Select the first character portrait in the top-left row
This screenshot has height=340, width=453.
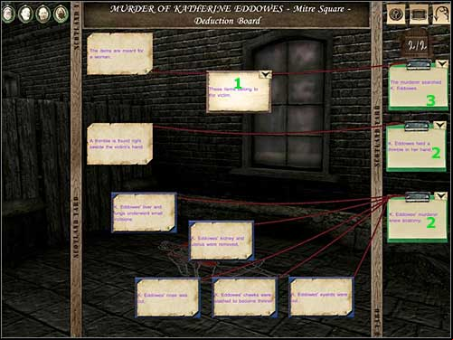(x=8, y=14)
